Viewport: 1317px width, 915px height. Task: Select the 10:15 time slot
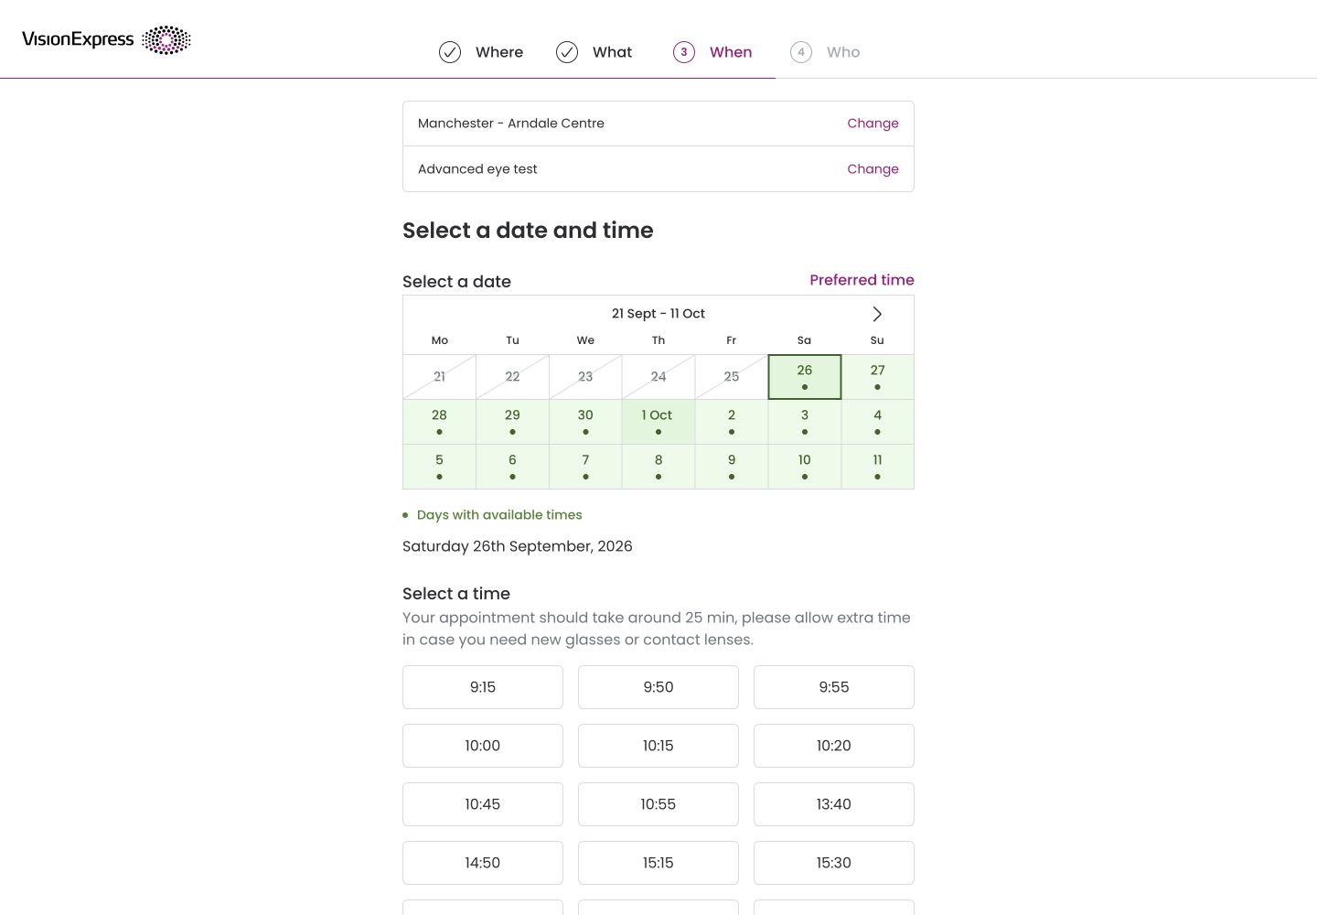pos(658,746)
